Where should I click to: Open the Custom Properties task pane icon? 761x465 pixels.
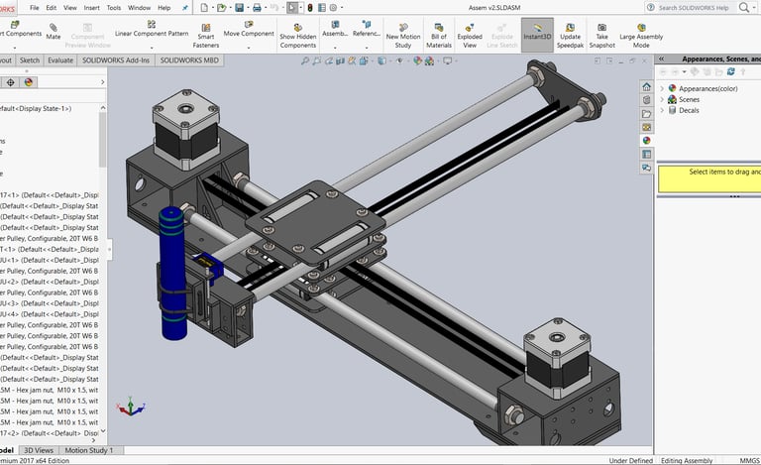(x=646, y=154)
